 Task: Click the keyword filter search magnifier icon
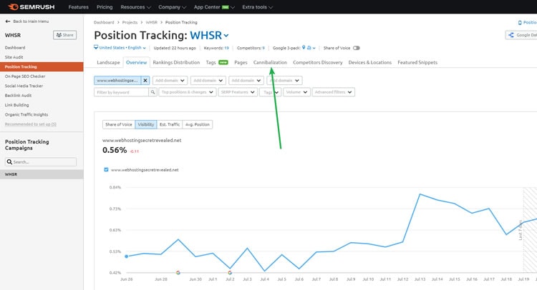pos(153,92)
